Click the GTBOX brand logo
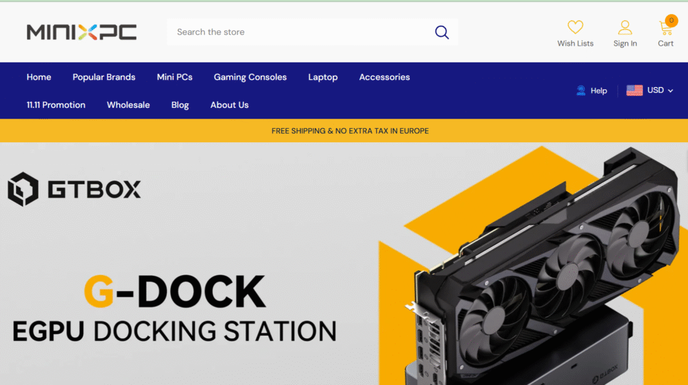688x385 pixels. [x=74, y=189]
